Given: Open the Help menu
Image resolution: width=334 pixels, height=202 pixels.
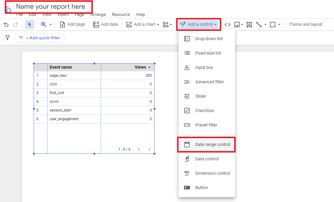Looking at the screenshot, I should pyautogui.click(x=141, y=14).
